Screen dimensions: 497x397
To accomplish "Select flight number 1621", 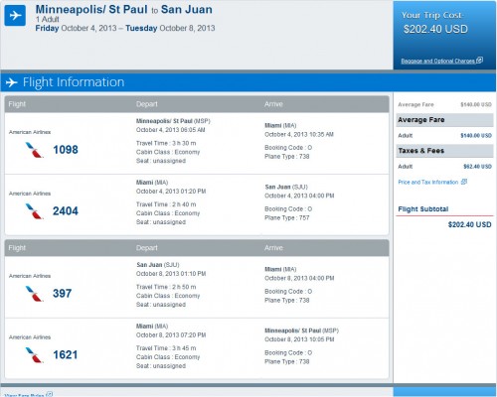I will click(x=66, y=355).
